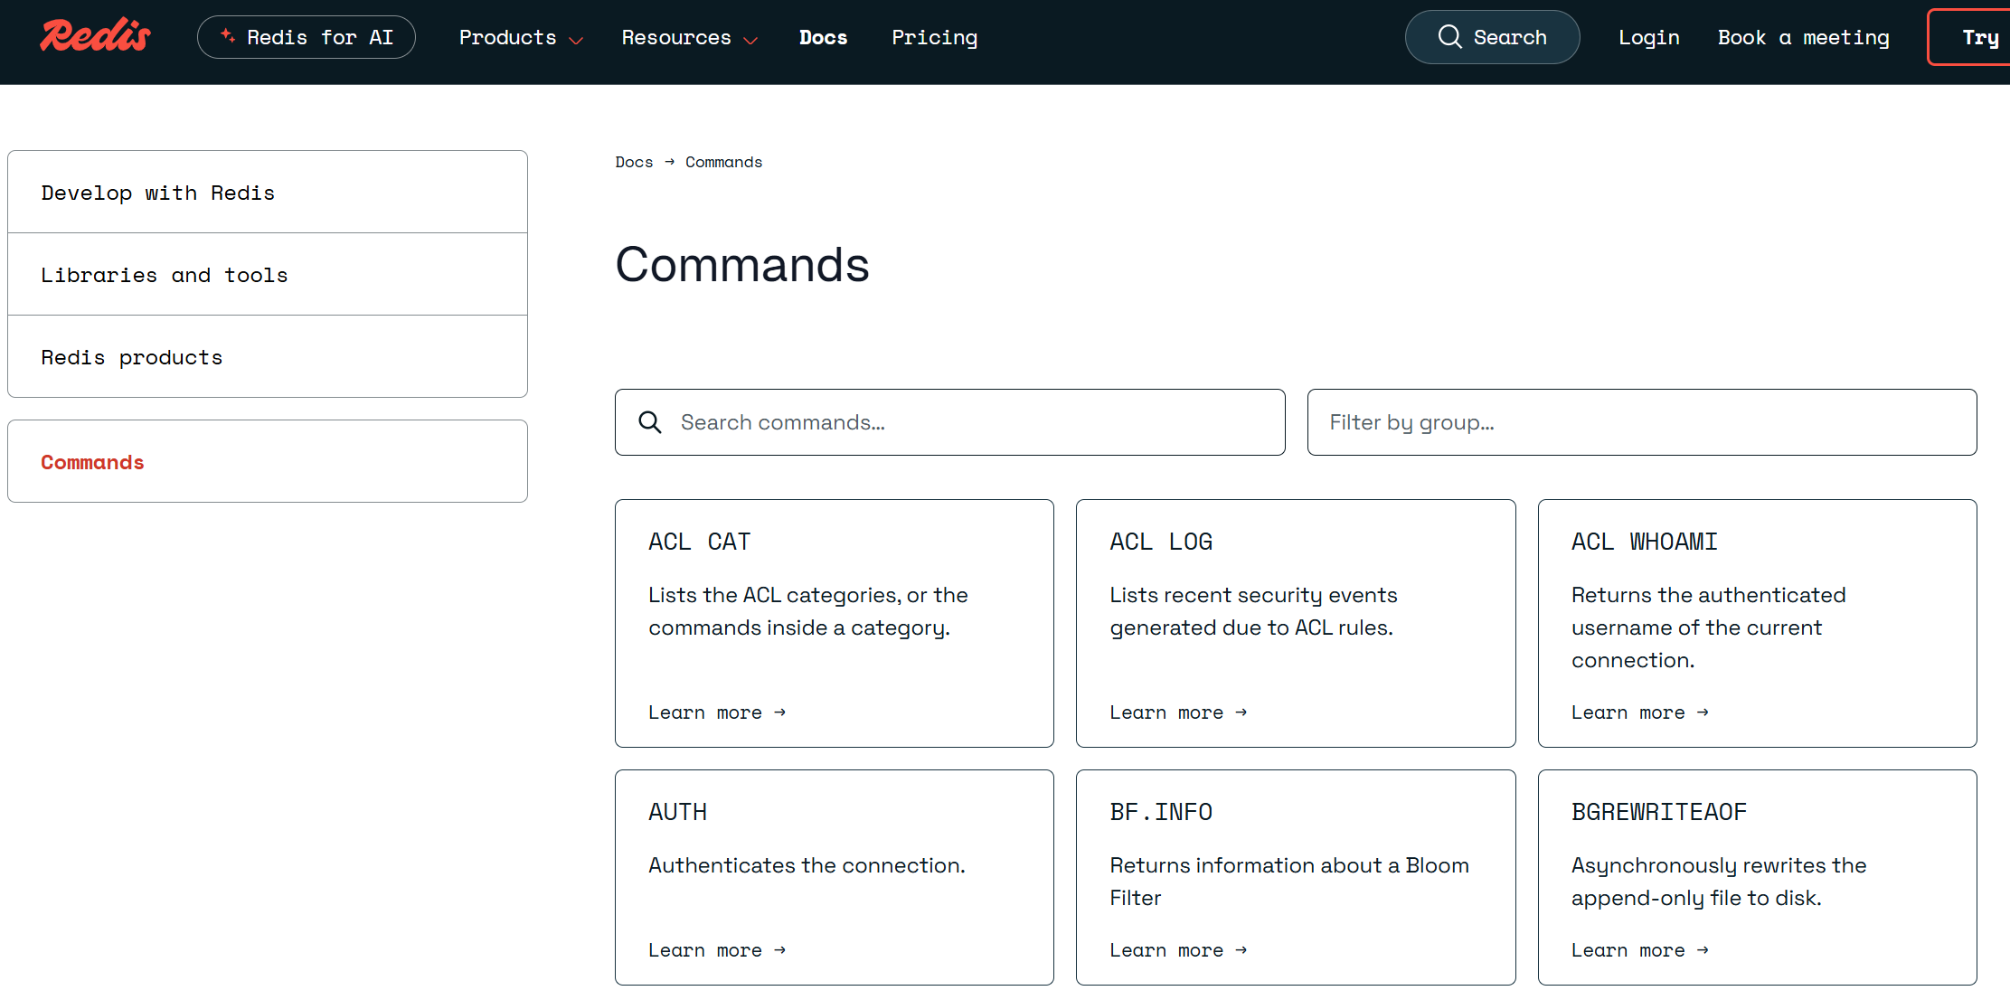The image size is (2010, 1000).
Task: Select Develop with Redis in sidebar
Action: [x=157, y=193]
